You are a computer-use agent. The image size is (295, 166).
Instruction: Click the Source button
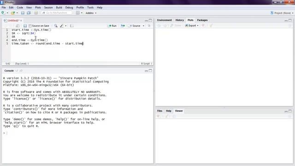tap(134, 26)
